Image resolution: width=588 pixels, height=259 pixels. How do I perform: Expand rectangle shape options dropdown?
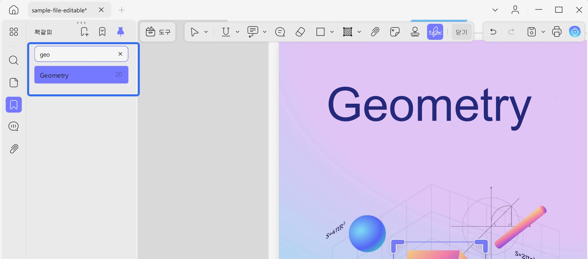point(332,32)
